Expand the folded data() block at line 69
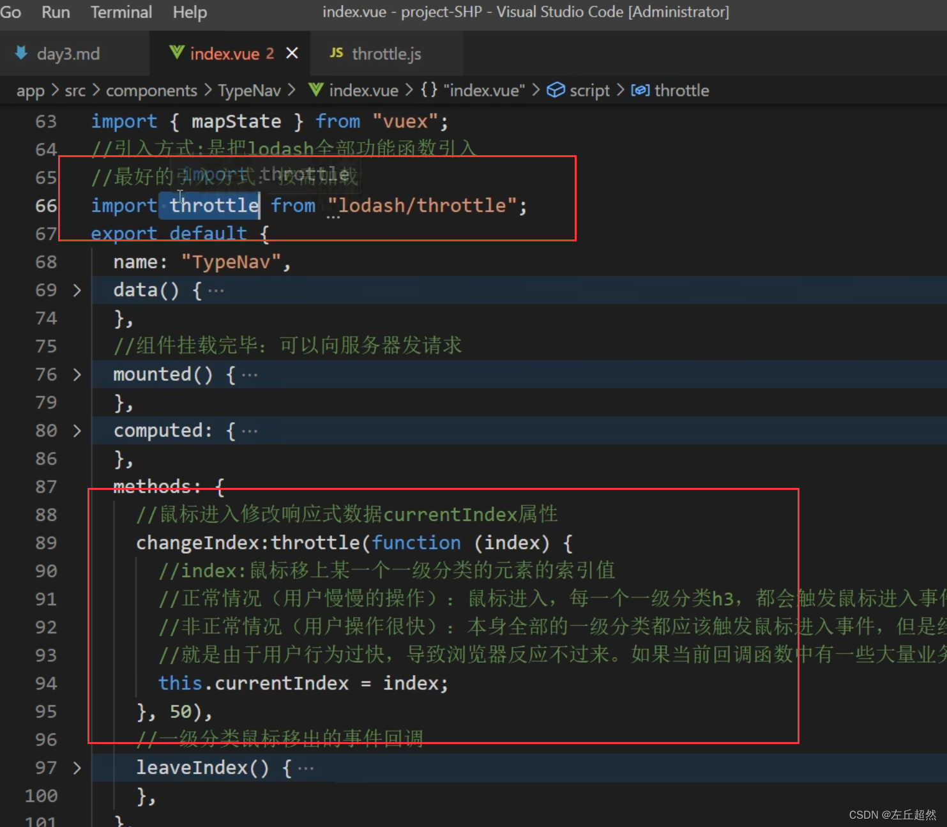 click(77, 291)
